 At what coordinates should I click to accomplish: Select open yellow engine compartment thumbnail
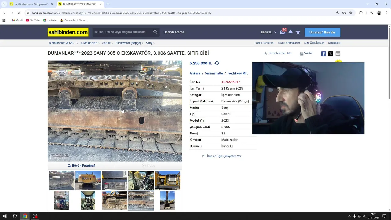point(167,180)
